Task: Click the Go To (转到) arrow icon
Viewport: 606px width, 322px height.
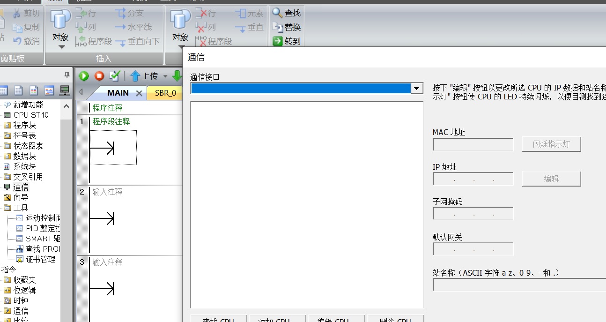Action: pos(278,41)
